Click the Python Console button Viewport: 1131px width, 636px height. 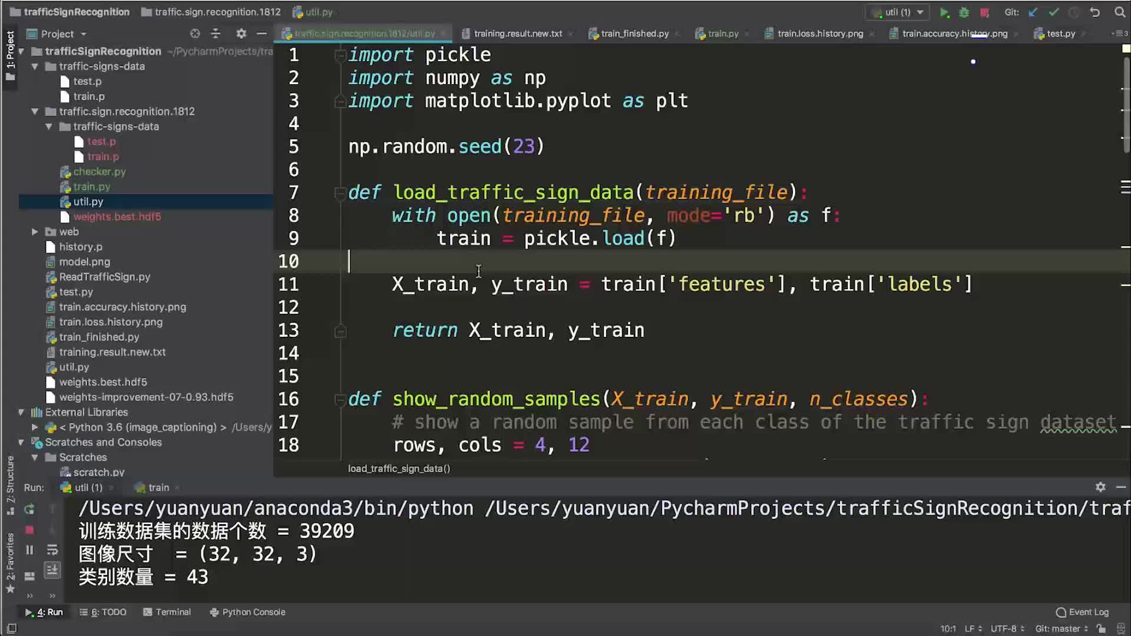point(253,612)
